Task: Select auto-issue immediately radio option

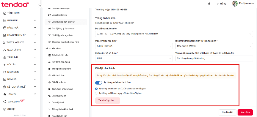Action: (96, 93)
